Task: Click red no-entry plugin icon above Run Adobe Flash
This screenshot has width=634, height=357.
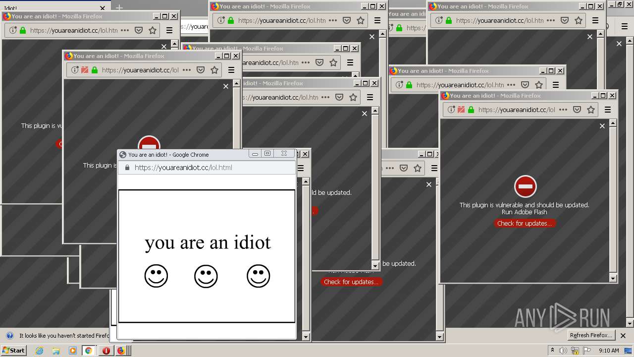Action: tap(525, 186)
